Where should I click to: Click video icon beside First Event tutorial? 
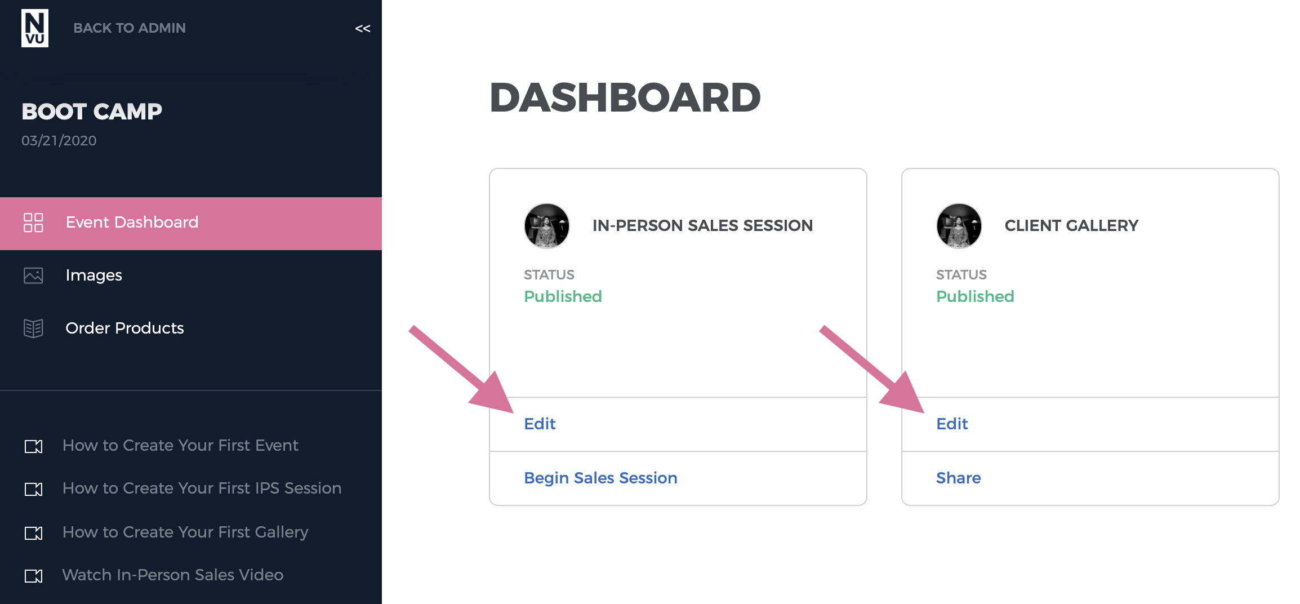(33, 446)
